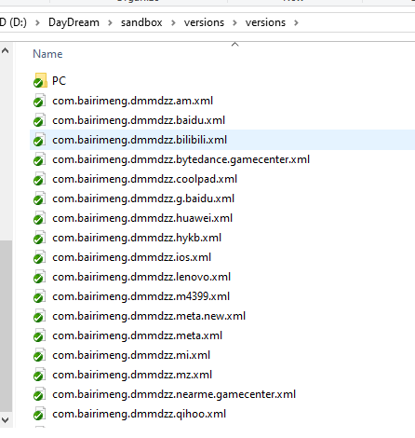This screenshot has width=415, height=438.
Task: Select com.bairimeng.dmmdzz.bytedance.gamecenter.xml file
Action: [x=181, y=159]
